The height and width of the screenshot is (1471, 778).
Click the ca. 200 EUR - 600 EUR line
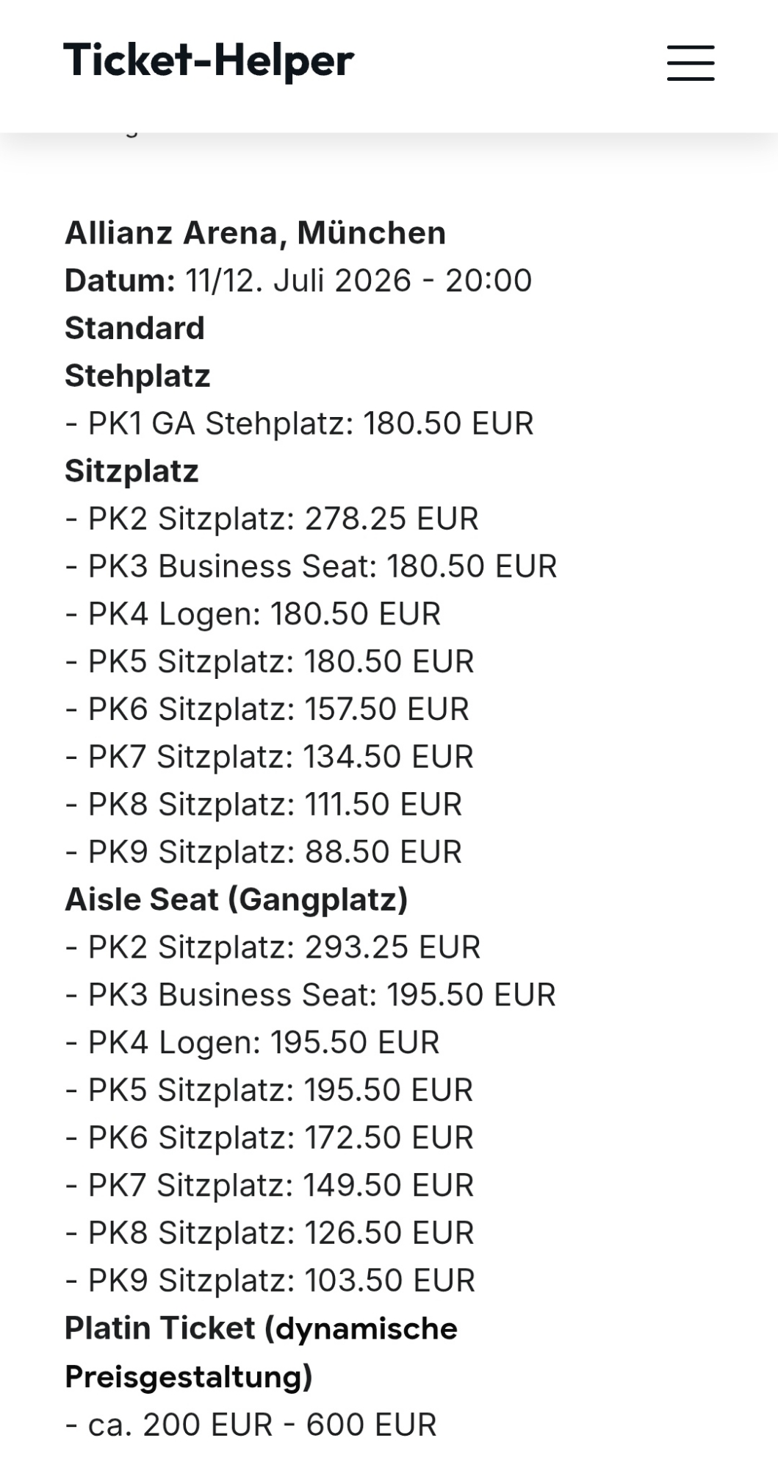click(x=251, y=1425)
